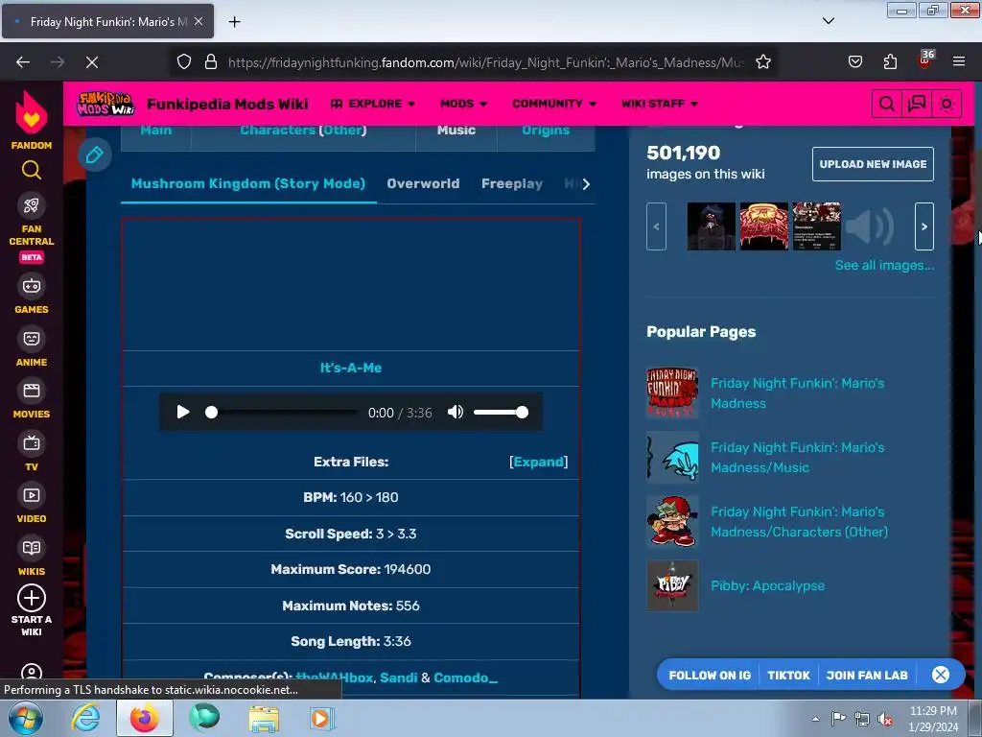This screenshot has width=982, height=737.
Task: Open the Games sidebar icon
Action: [x=32, y=286]
